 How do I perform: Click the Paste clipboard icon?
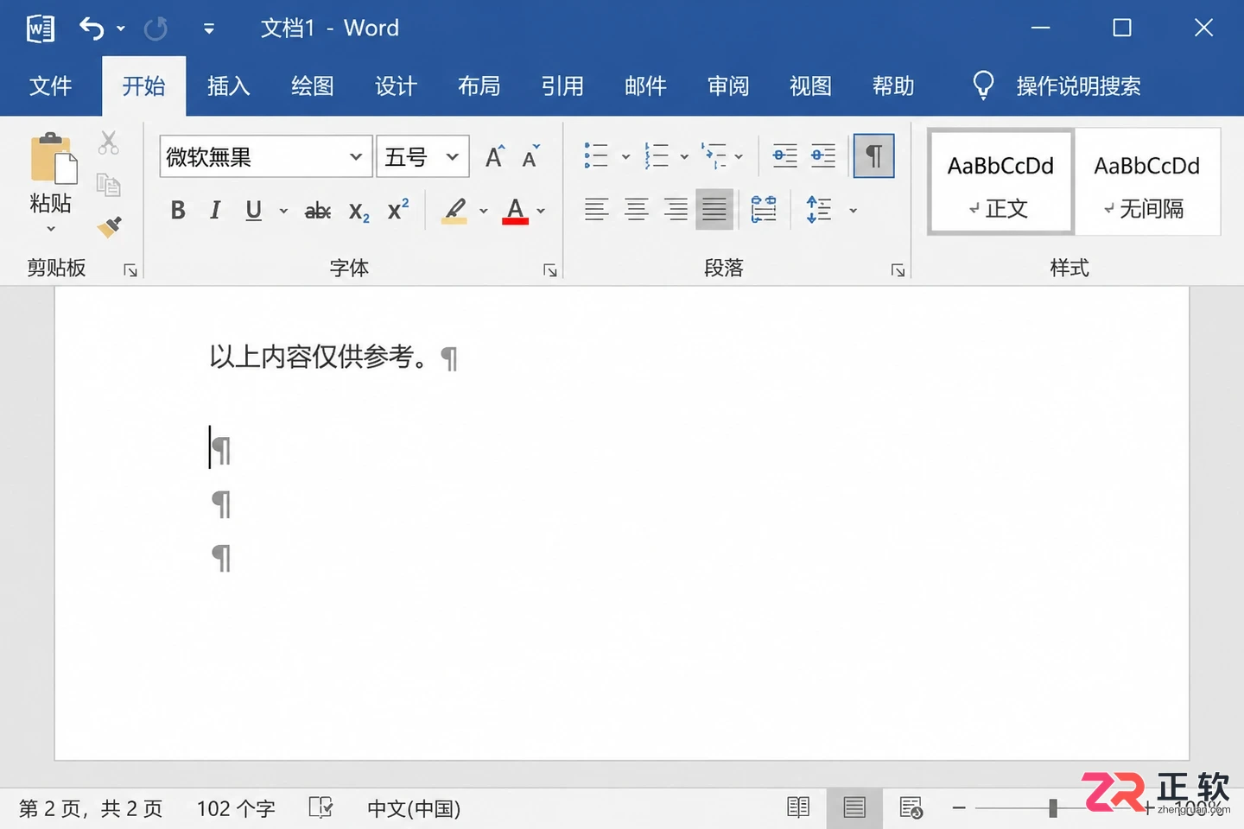pos(53,158)
